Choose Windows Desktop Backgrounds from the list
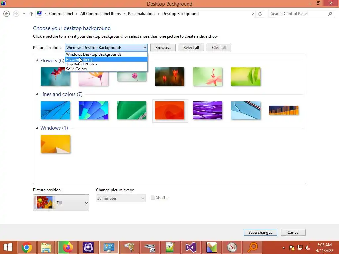 [x=106, y=54]
